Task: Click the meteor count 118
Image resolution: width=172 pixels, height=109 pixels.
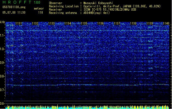Action: 40,13
